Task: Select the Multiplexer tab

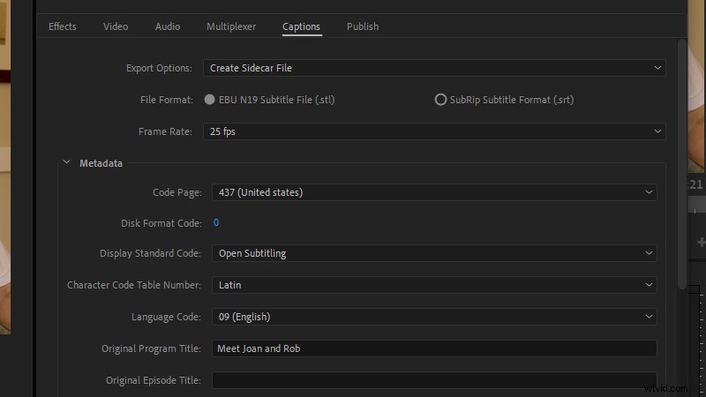Action: coord(231,26)
